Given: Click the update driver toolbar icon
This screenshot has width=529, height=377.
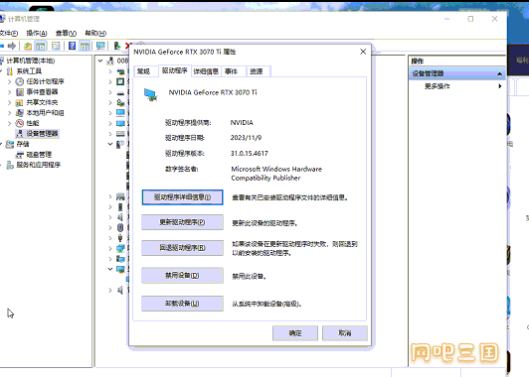Looking at the screenshot, I should click(x=117, y=46).
